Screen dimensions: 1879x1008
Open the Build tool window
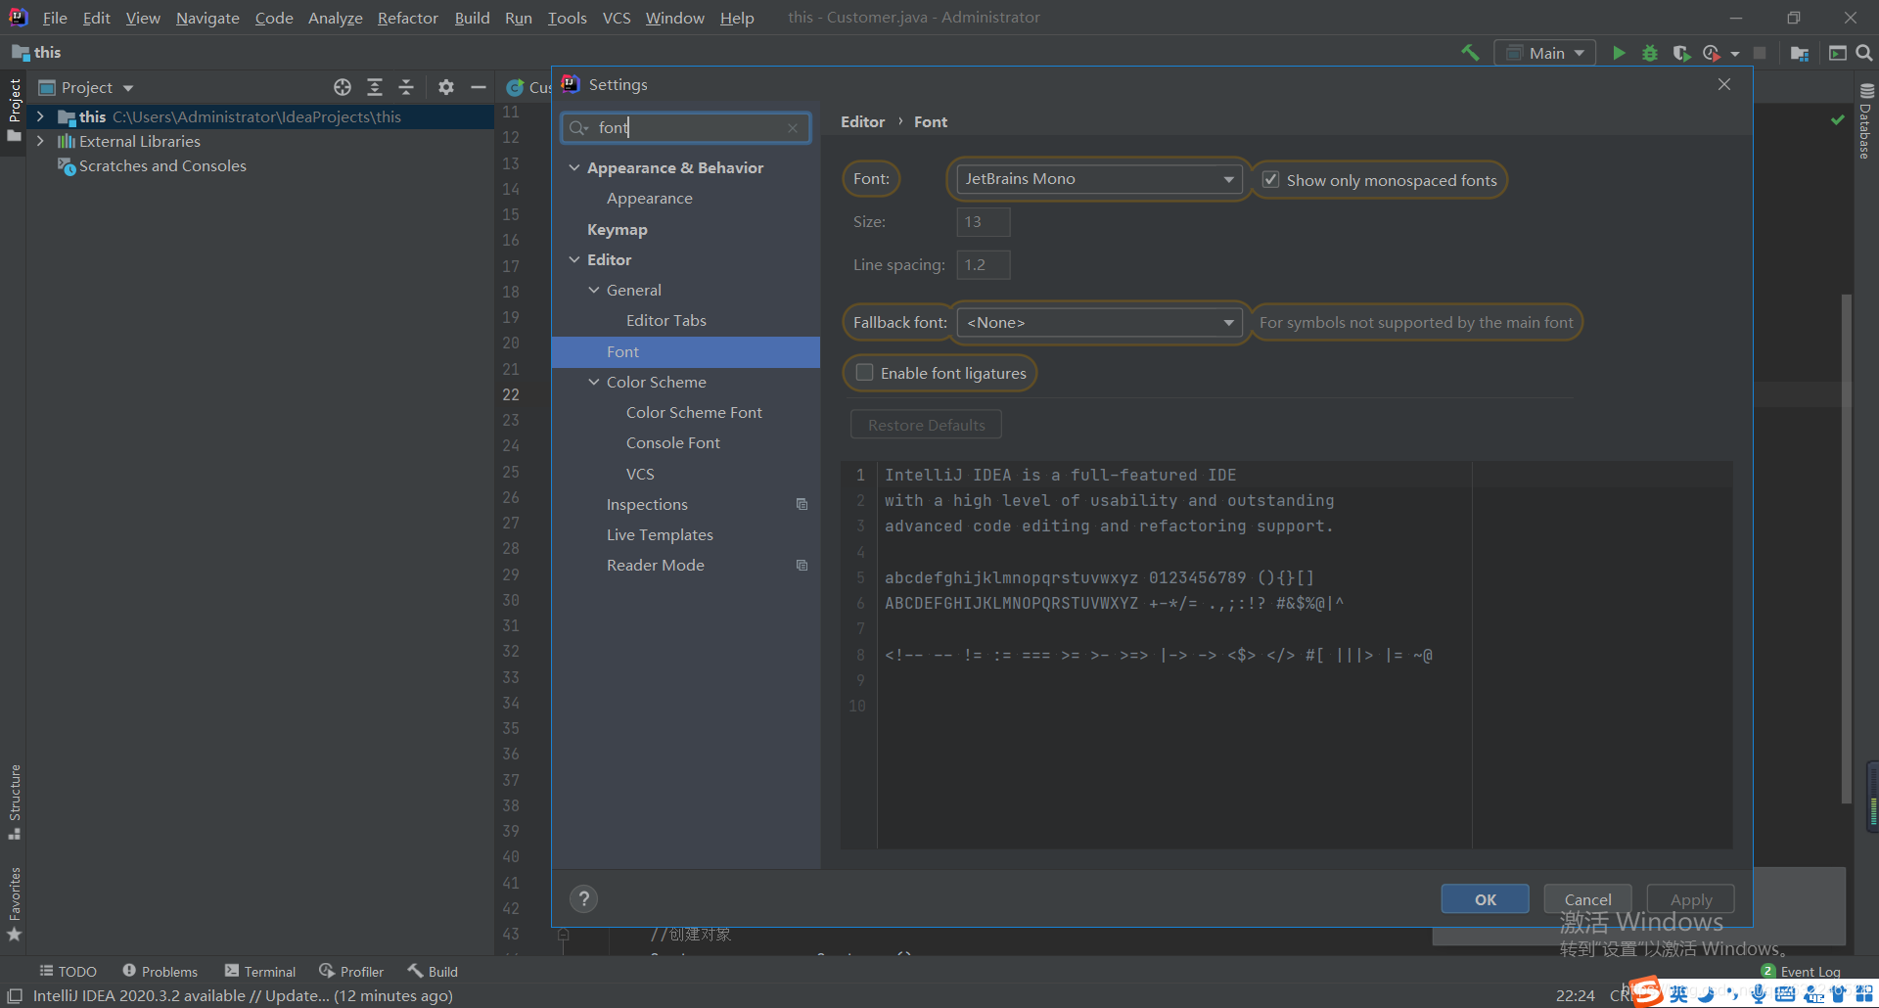[433, 971]
